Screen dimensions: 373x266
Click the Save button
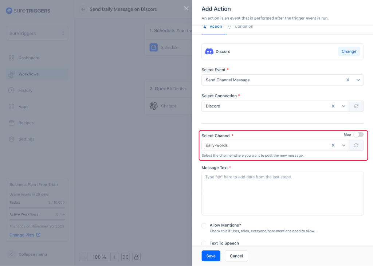211,256
